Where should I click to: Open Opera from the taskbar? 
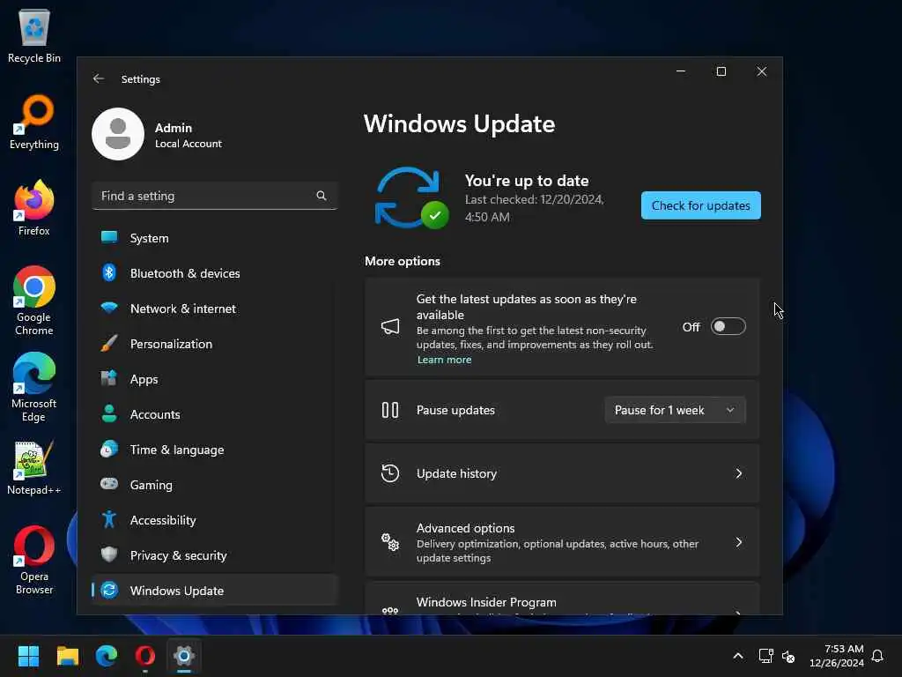pyautogui.click(x=145, y=656)
